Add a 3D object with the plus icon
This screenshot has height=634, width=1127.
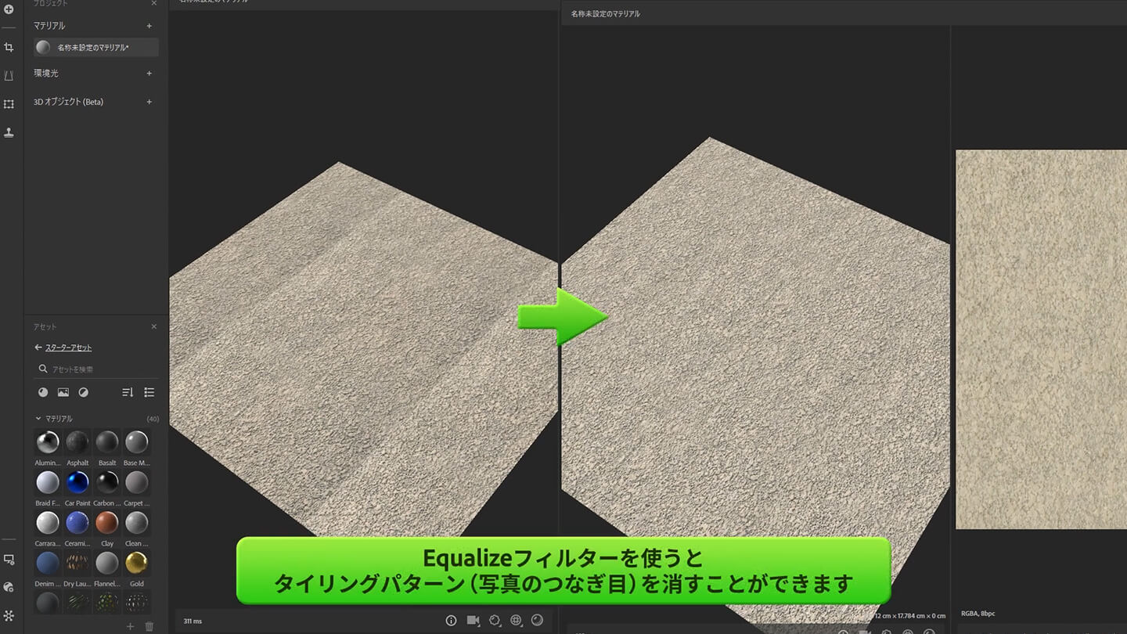(149, 102)
